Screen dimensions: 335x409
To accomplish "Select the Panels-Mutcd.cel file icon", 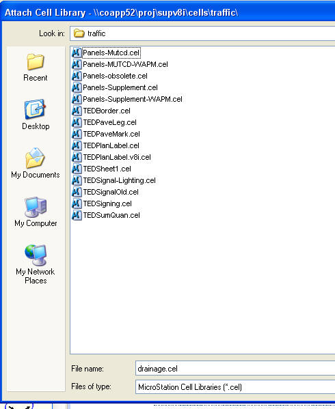I will coord(77,53).
